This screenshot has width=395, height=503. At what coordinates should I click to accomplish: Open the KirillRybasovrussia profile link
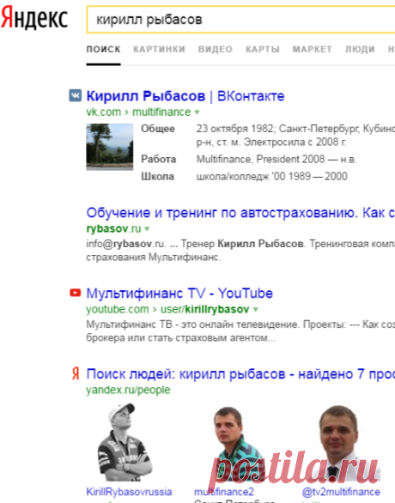129,492
